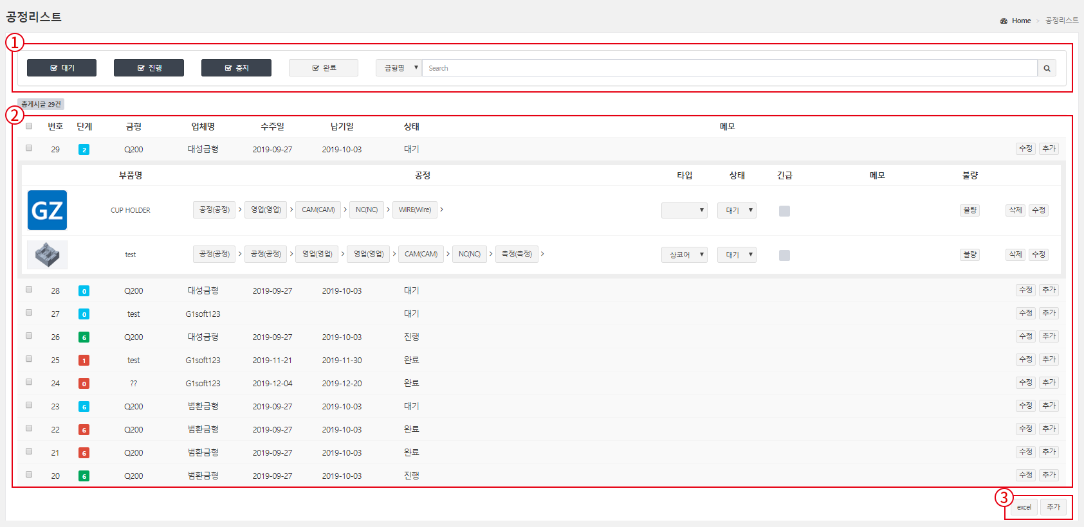Click the Home dashboard icon in breadcrumb
The height and width of the screenshot is (527, 1084).
1004,21
